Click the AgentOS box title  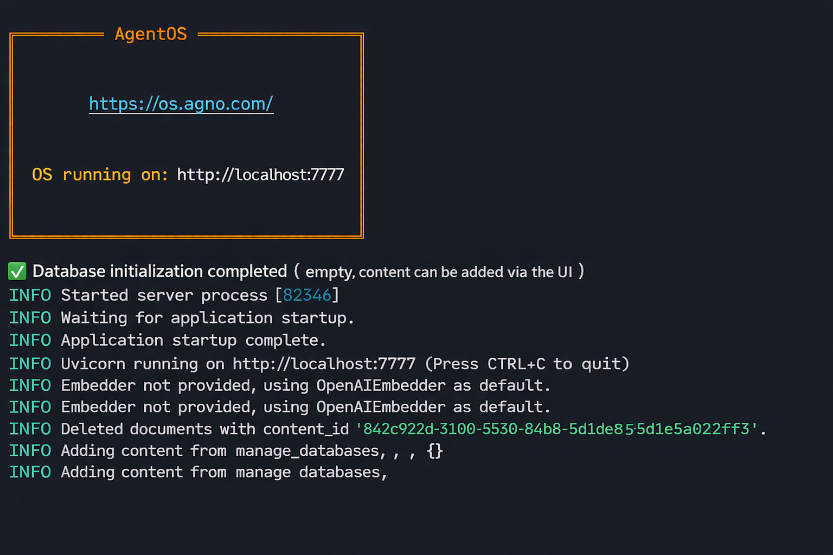[151, 34]
